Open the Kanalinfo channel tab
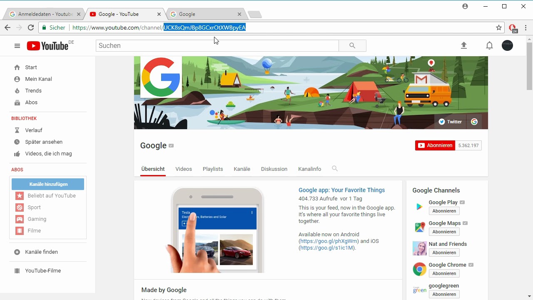This screenshot has height=300, width=533. pos(309,169)
